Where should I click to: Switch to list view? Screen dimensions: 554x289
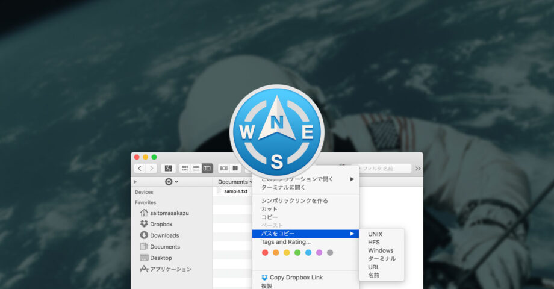(x=196, y=169)
